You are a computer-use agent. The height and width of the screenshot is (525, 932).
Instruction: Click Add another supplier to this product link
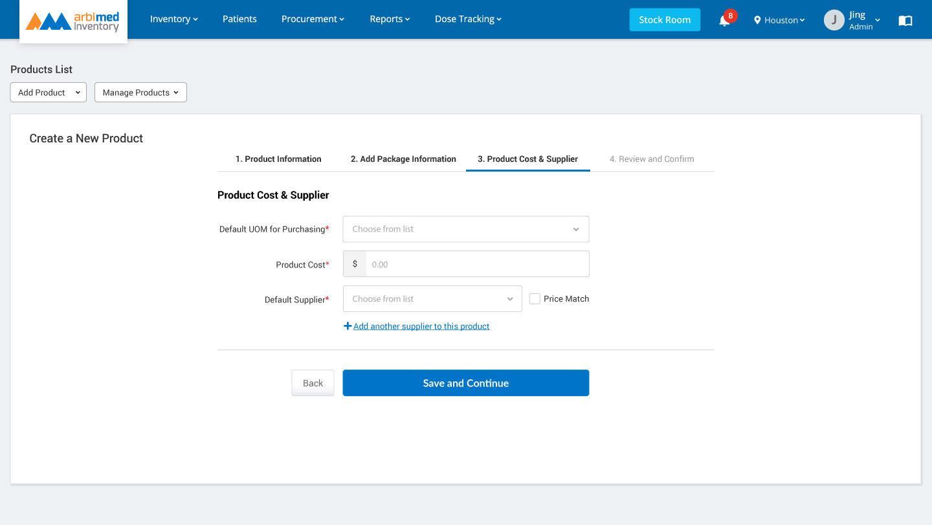click(x=421, y=326)
